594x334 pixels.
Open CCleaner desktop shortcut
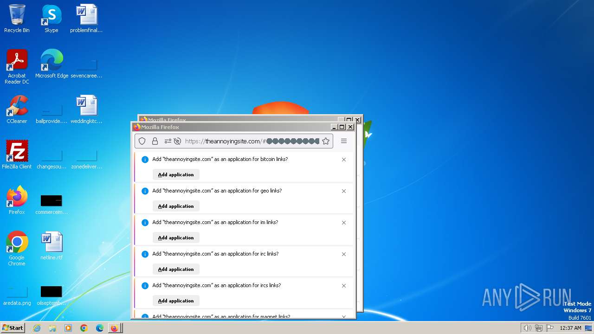(17, 109)
